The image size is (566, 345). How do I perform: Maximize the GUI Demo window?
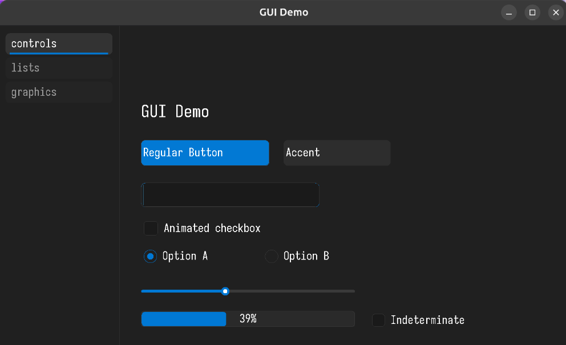point(532,13)
